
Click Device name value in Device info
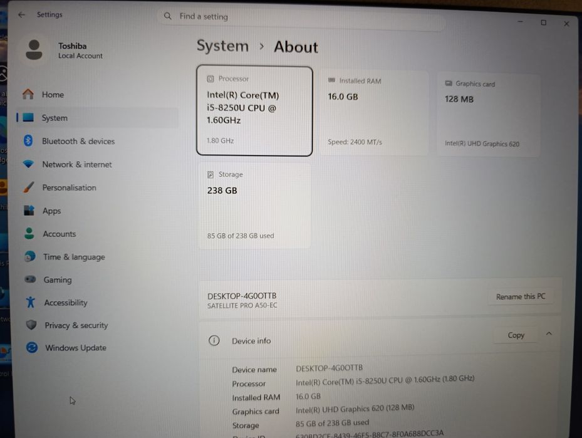tap(330, 368)
